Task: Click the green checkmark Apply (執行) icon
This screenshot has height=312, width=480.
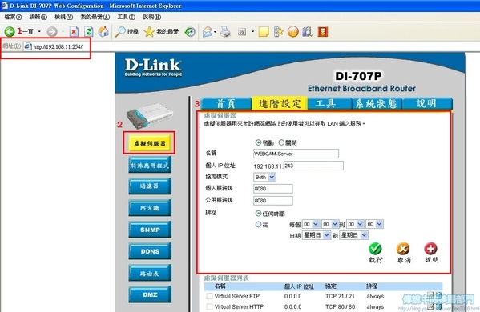Action: click(375, 249)
